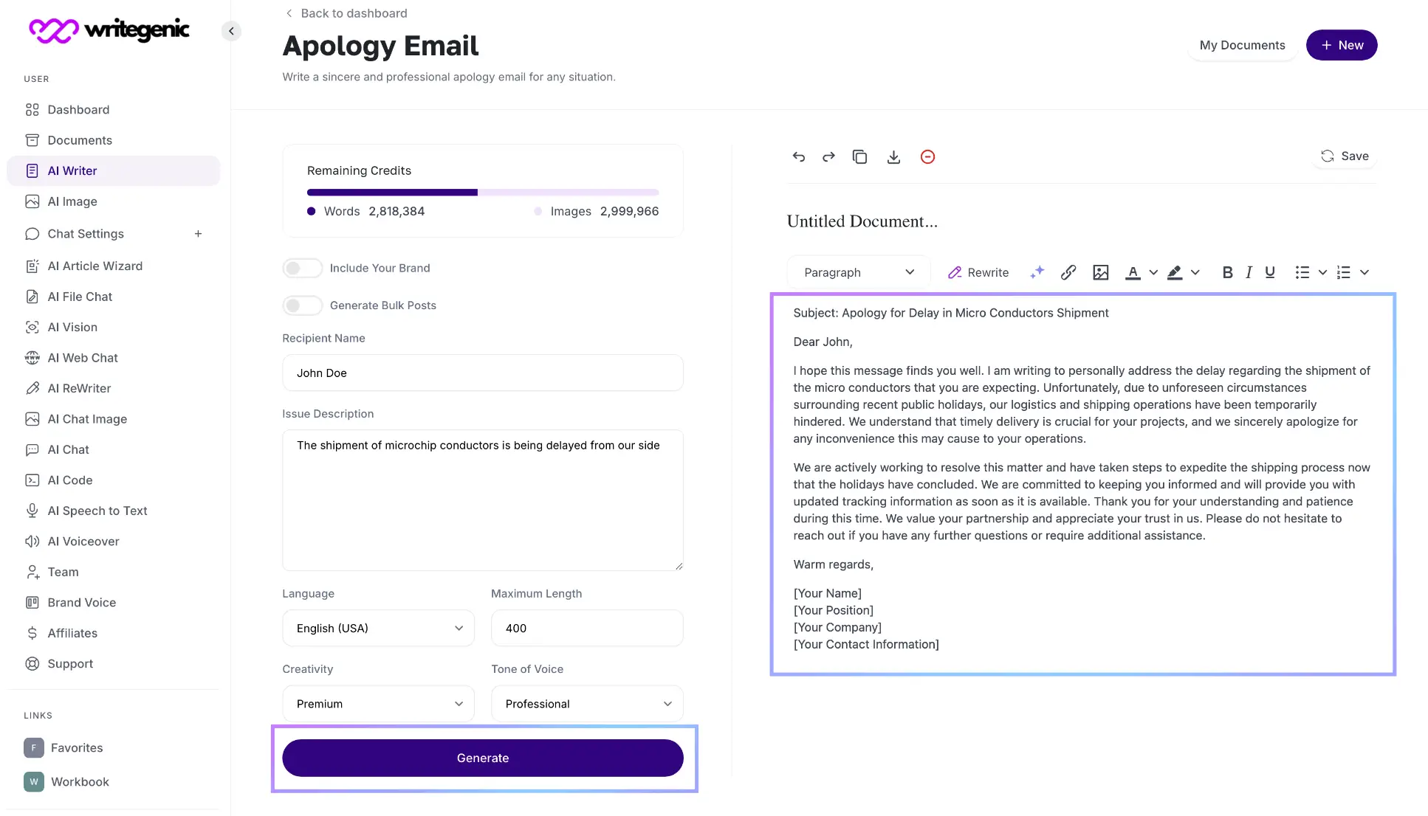Click the Issue Description input field
Viewport: 1428px width, 816px height.
(x=483, y=499)
